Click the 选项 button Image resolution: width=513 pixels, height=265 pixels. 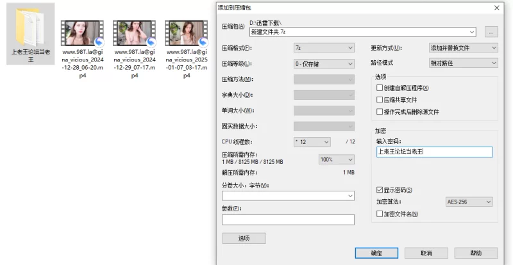[243, 238]
